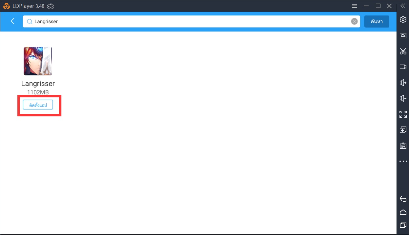Start video recording with camera icon
409x235 pixels.
point(403,67)
